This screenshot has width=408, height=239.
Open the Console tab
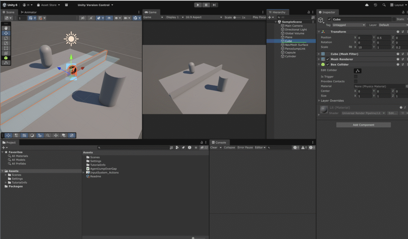point(219,143)
